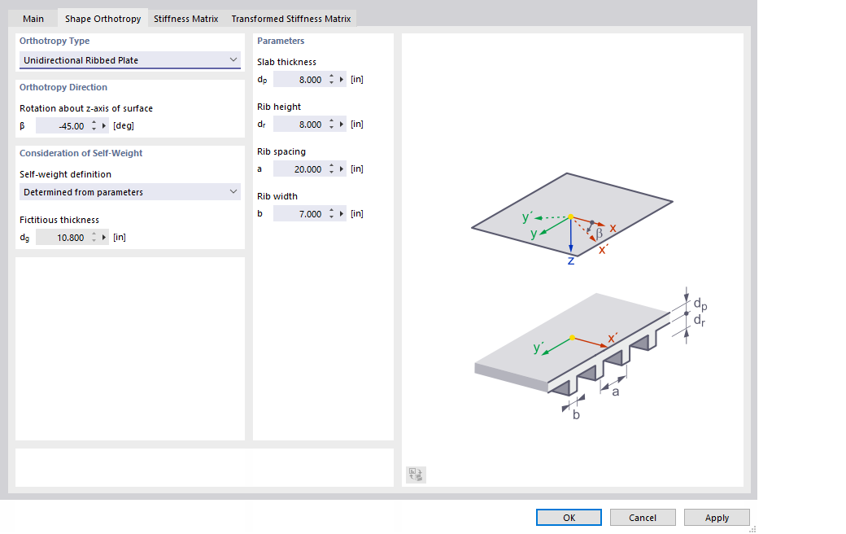The width and height of the screenshot is (846, 534).
Task: Expand the Unidirectional Ribbed Plate selection list
Action: [x=233, y=59]
